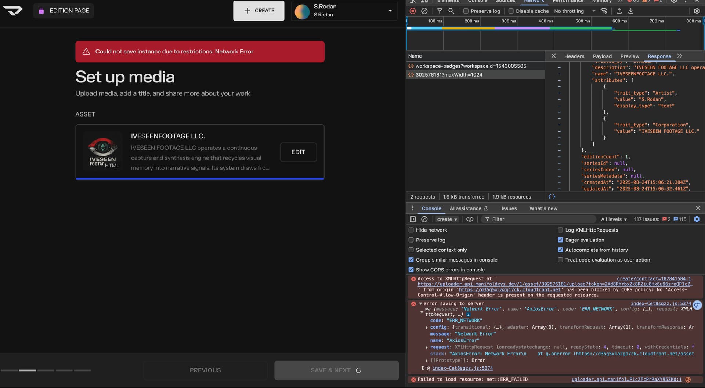Click the live expression eye icon

(470, 219)
